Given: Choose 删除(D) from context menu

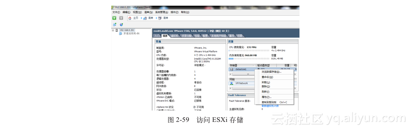Looking at the screenshot, I should coord(274,86).
